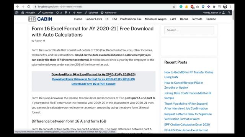Open the comments counter showing 1
This screenshot has width=245, height=137.
point(67,13)
